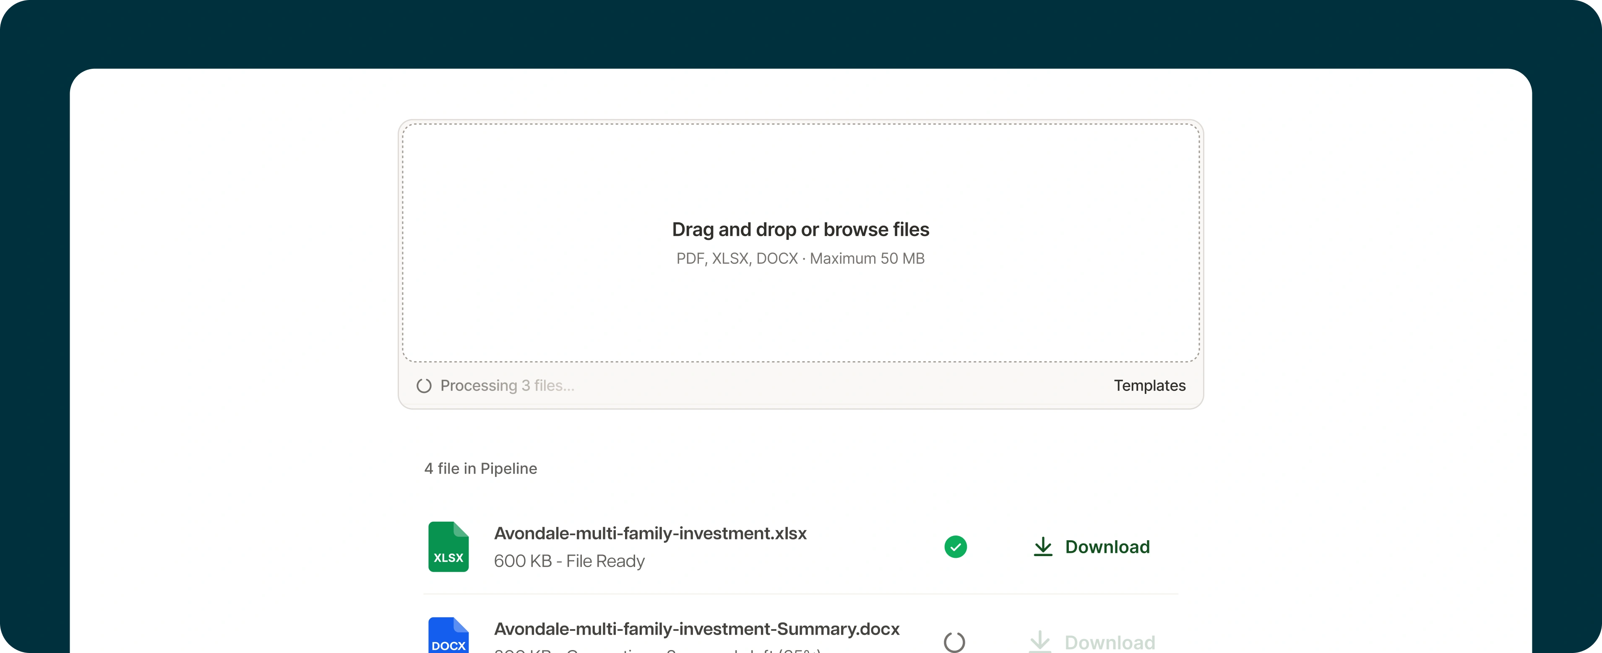Click 'PDF, XLSX, DOCX · Maximum 50 MB' hint
Image resolution: width=1602 pixels, height=653 pixels.
pos(800,259)
